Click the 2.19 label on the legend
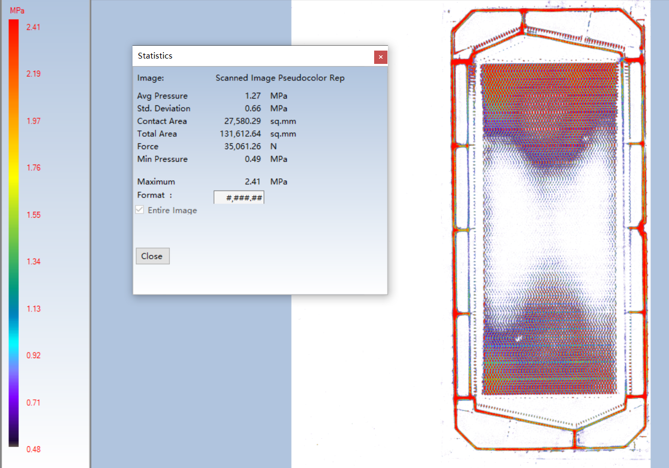669x468 pixels. click(x=34, y=74)
